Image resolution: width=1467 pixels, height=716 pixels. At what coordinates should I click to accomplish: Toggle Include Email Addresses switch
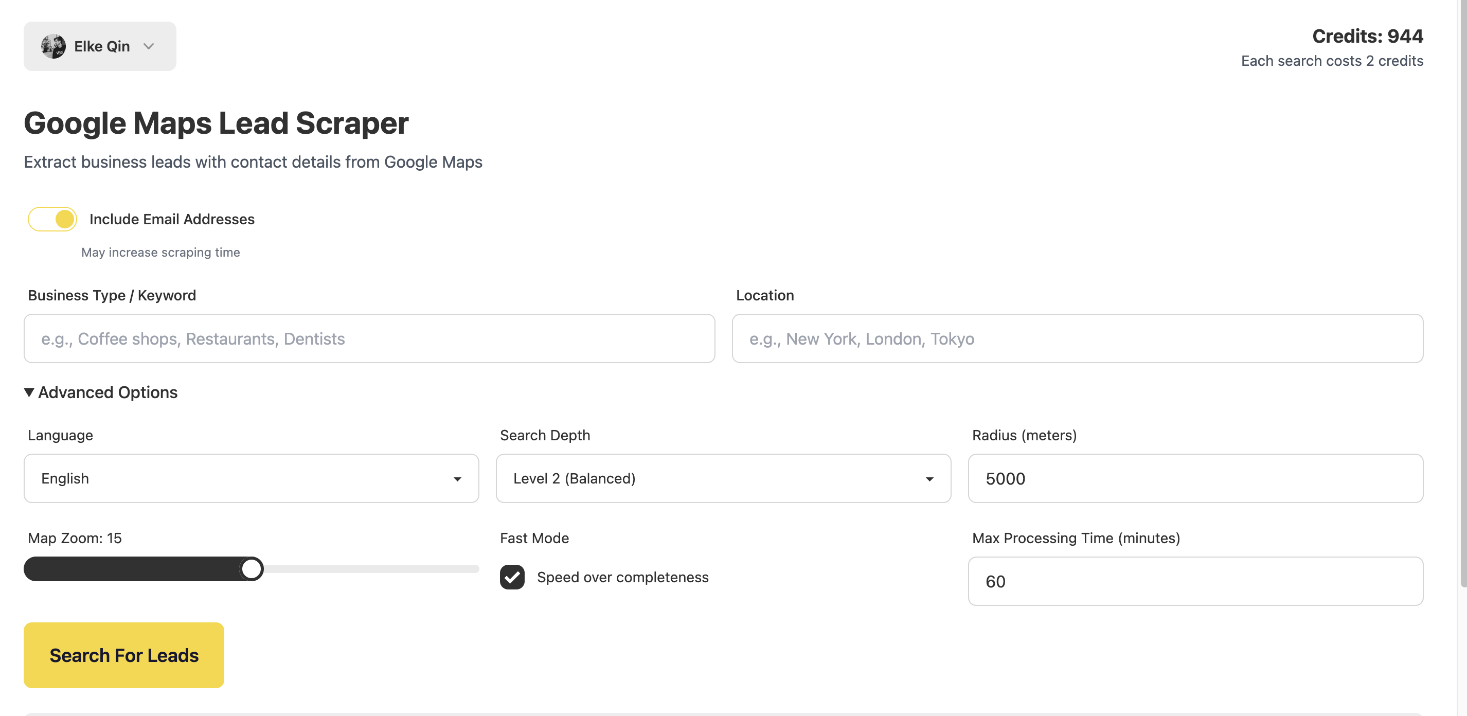(x=52, y=219)
